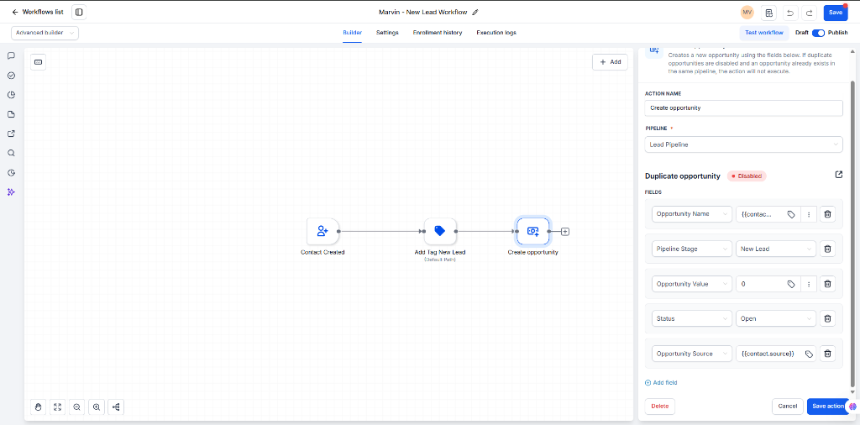Screen dimensions: 860x425
Task: Activate the hand pan tool
Action: [x=39, y=407]
